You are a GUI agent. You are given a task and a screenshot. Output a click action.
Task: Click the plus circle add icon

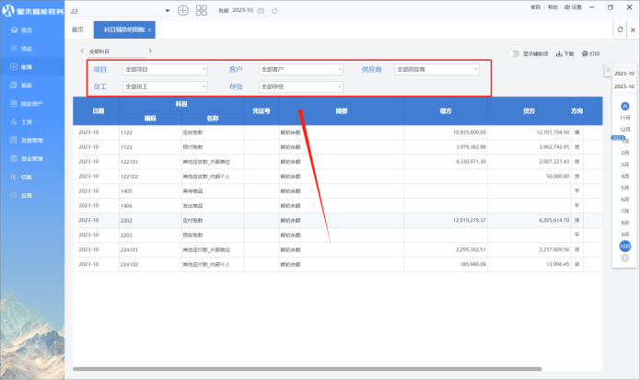click(182, 10)
